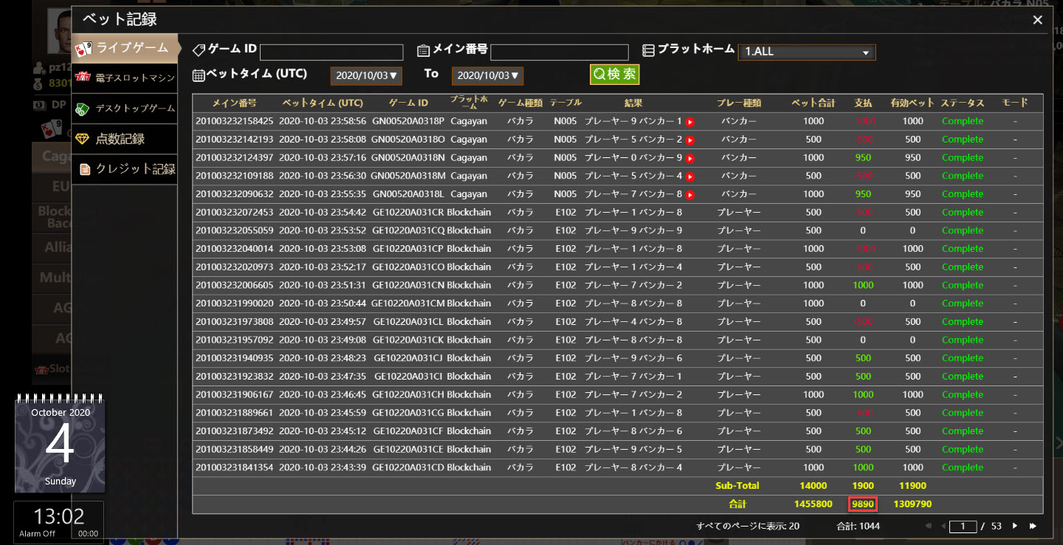The width and height of the screenshot is (1063, 545).
Task: Open the platform 1.ALL dropdown
Action: (x=807, y=52)
